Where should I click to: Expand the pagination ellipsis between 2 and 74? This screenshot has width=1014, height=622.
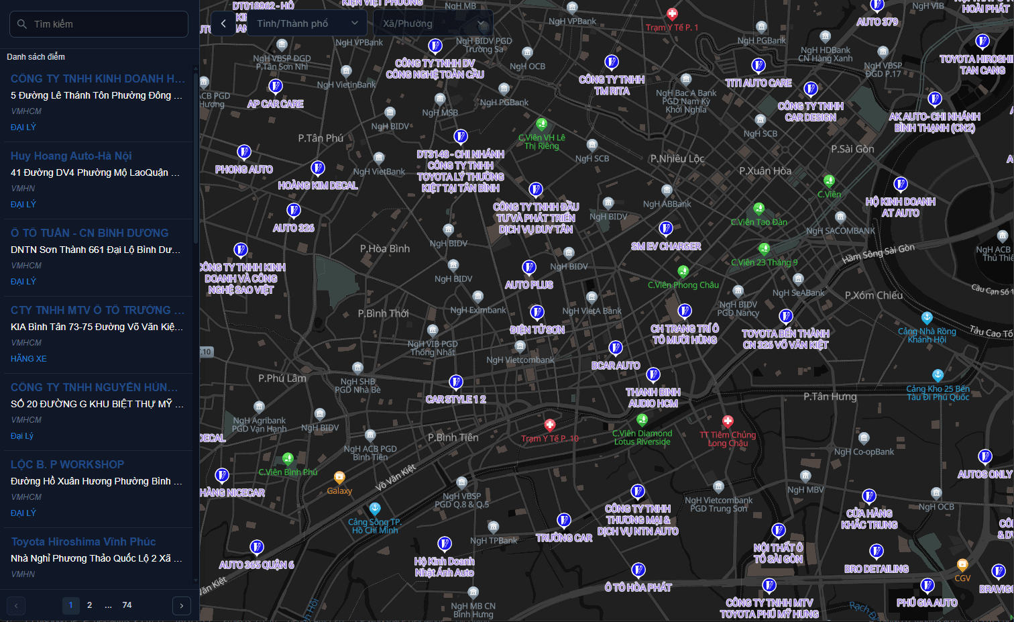[x=108, y=605]
